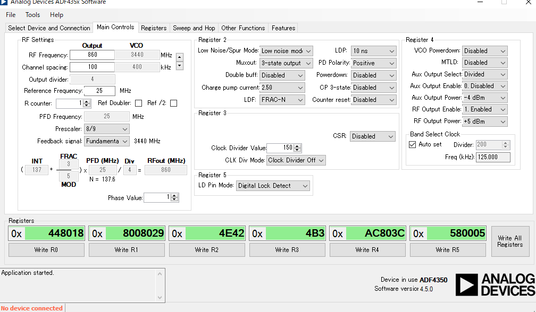Open the CP 3-state dropdown
The height and width of the screenshot is (312, 536).
[373, 88]
